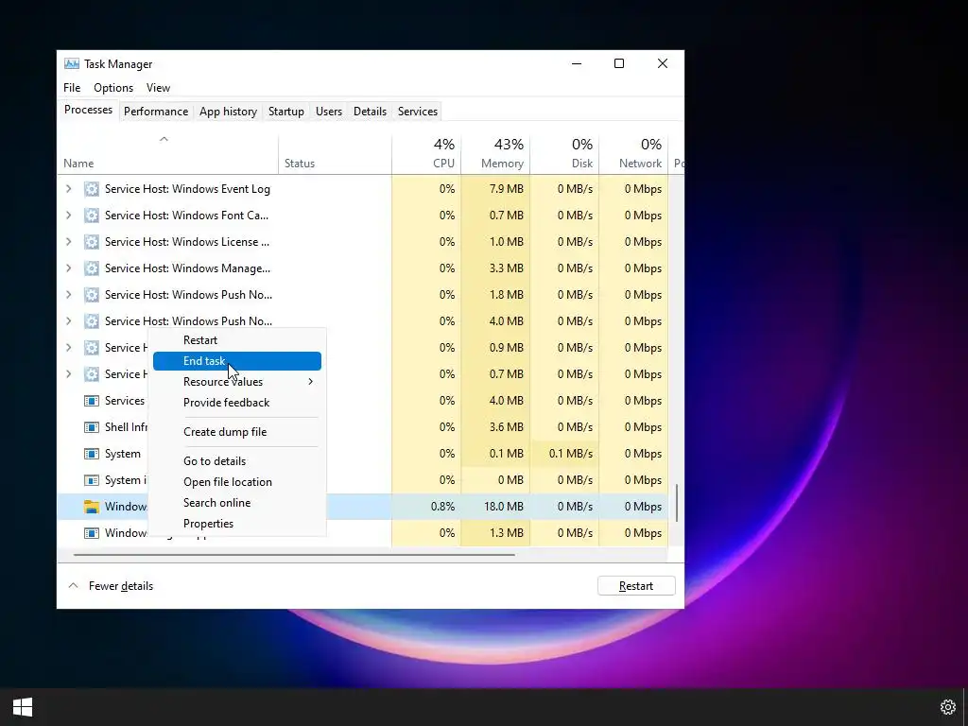Switch to the Startup tab

[285, 112]
